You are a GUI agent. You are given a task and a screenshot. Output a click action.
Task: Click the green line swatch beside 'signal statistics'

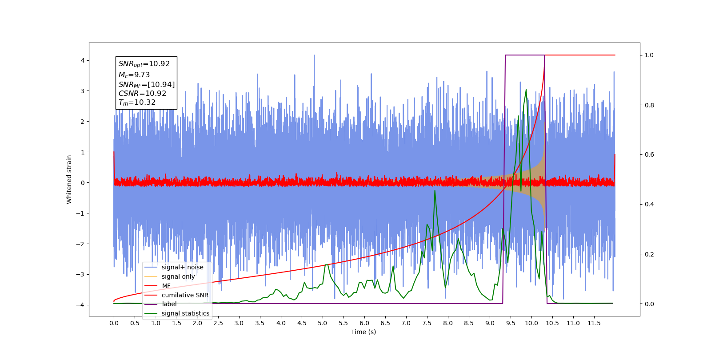pos(151,313)
